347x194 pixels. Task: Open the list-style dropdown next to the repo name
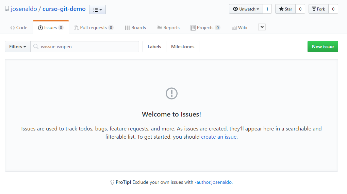[97, 10]
